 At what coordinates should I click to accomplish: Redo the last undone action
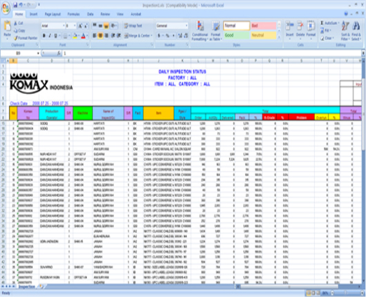click(30, 5)
